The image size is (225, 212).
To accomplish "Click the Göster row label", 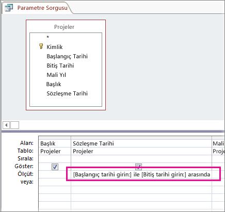I will (24, 166).
